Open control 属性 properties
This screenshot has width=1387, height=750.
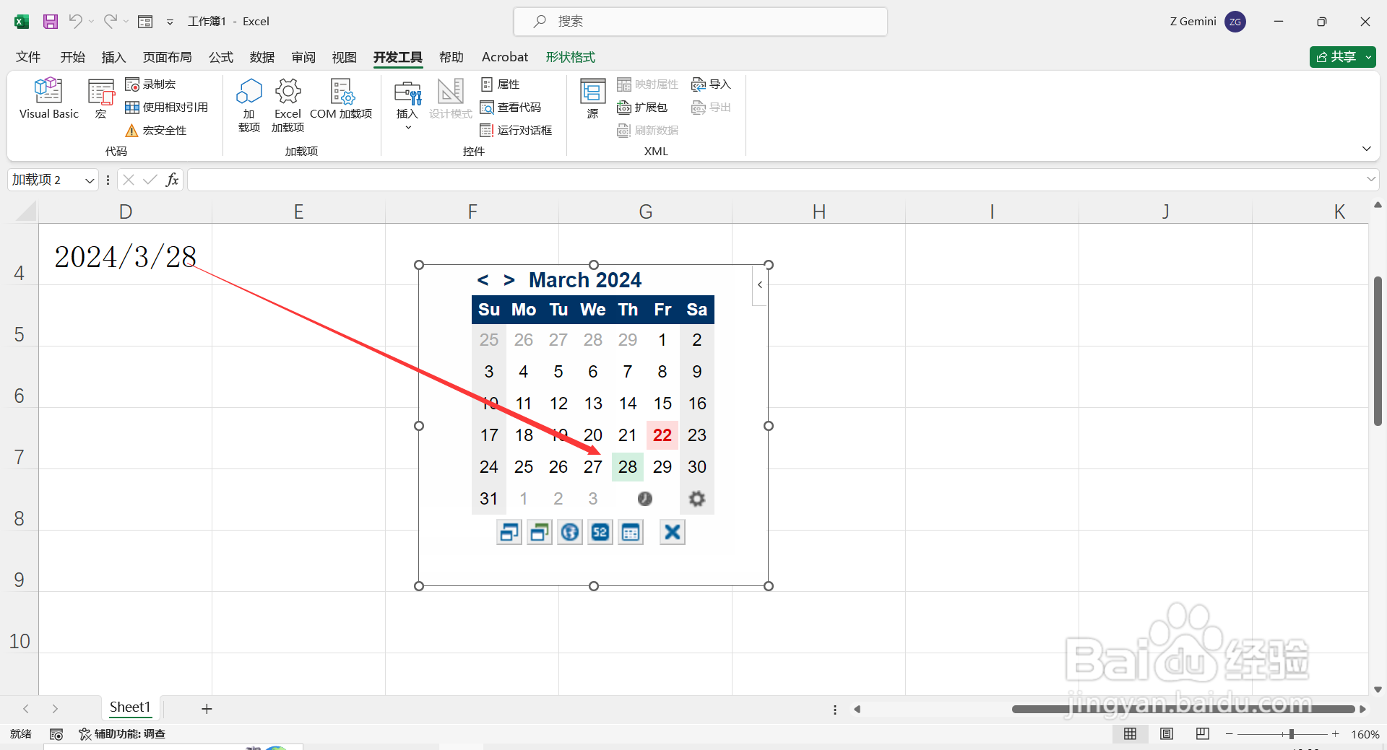coord(500,84)
